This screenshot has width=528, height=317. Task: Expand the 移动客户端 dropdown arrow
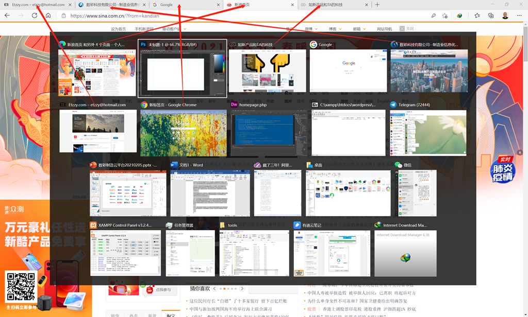pyautogui.click(x=185, y=29)
